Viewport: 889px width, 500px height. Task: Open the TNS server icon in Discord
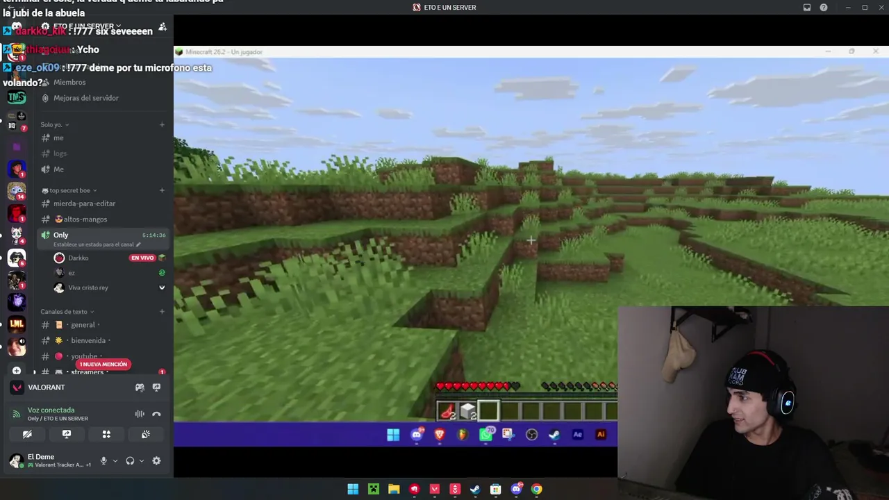[17, 98]
